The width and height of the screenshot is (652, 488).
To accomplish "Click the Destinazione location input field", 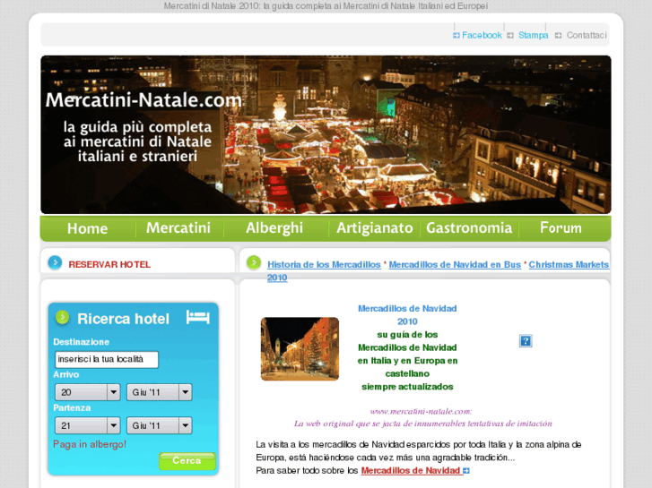I will [107, 359].
